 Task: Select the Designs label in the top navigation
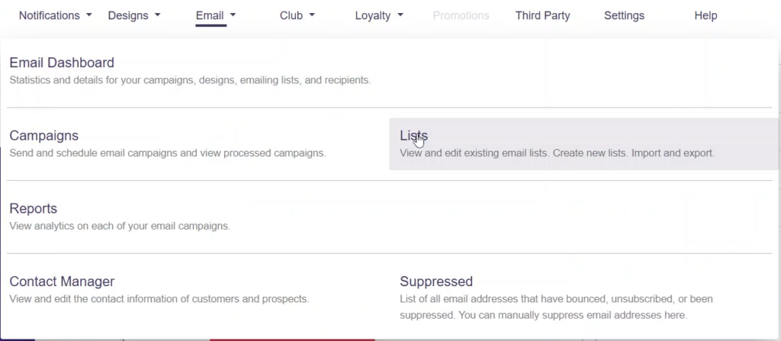(x=128, y=15)
